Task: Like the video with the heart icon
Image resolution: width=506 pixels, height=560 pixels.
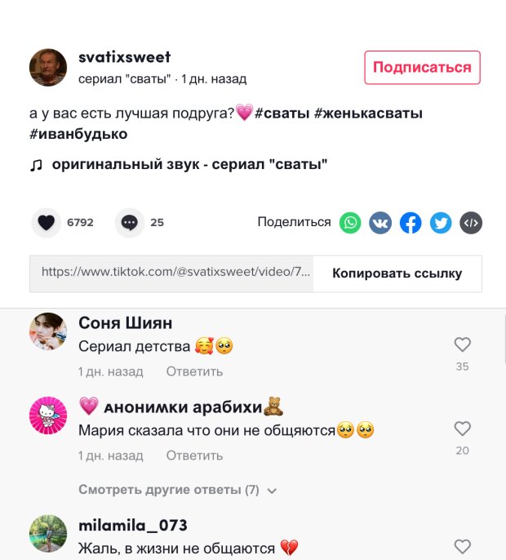Action: pos(47,223)
